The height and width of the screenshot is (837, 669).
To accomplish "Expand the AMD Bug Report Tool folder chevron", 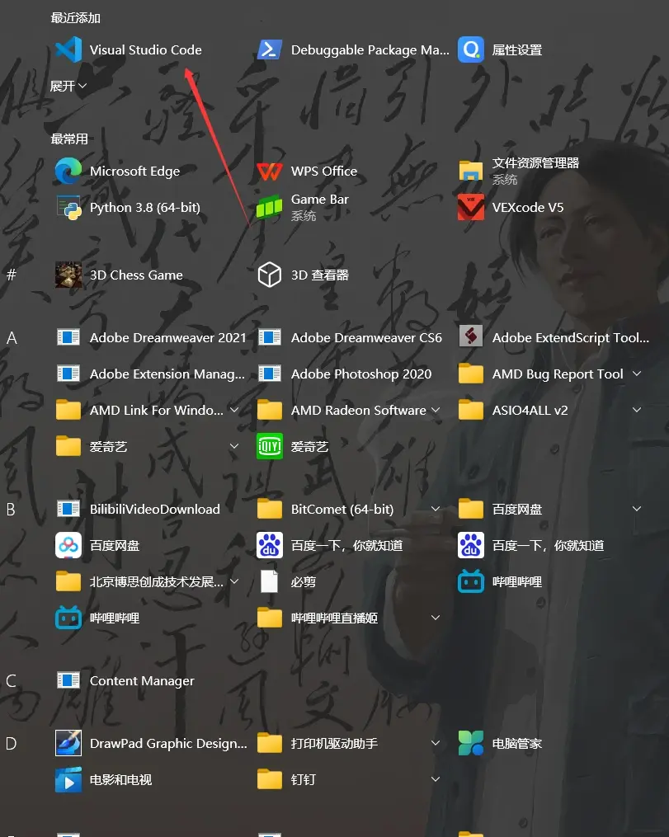I will (x=637, y=374).
